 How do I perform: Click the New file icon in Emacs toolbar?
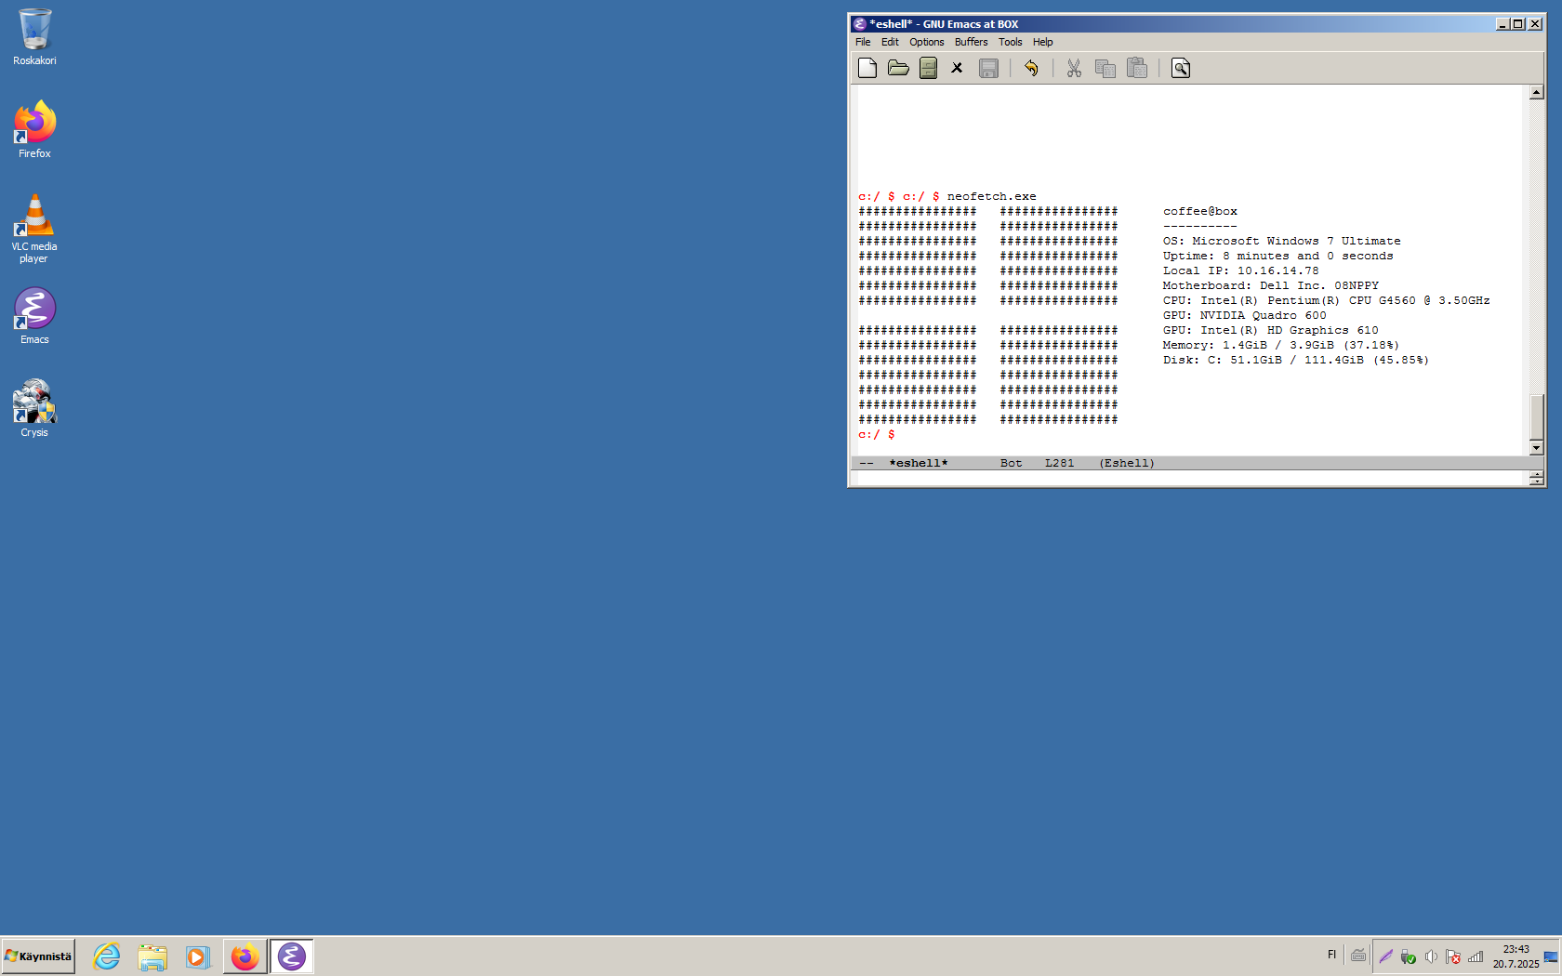click(867, 68)
